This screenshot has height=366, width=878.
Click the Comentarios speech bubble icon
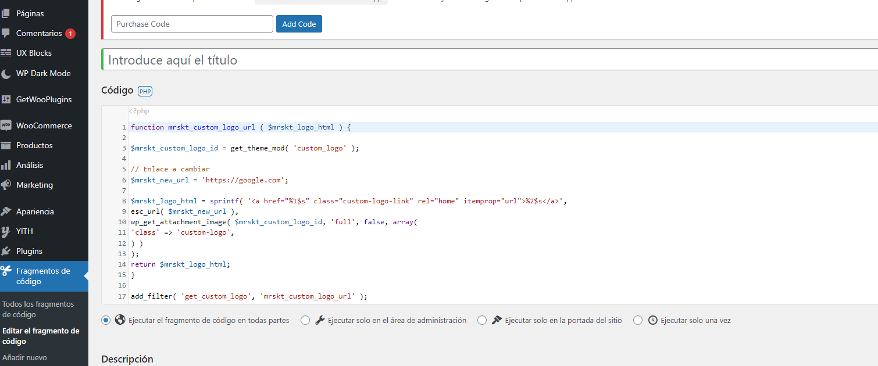click(6, 33)
